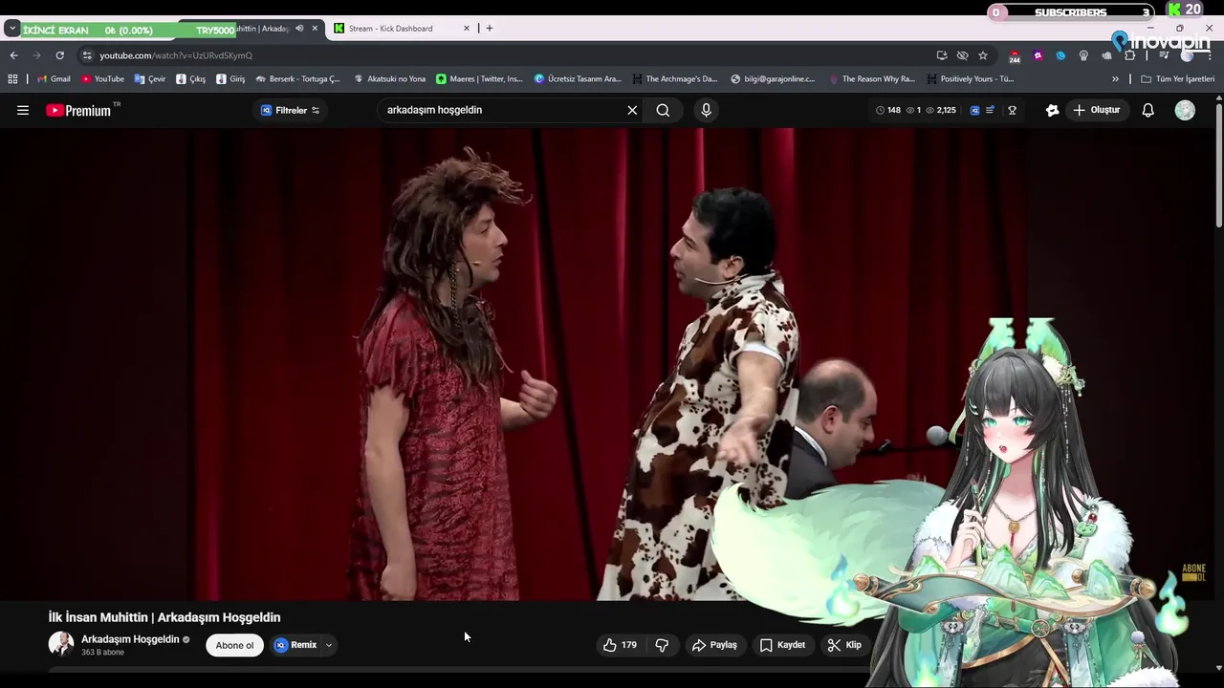Open Çıkış bookmark

pos(191,79)
